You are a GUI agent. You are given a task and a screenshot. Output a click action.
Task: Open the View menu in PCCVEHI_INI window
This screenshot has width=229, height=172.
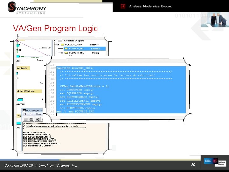coord(38,114)
